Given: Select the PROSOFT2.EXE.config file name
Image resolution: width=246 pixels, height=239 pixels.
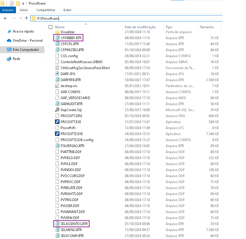Looking at the screenshot, I should (x=77, y=140).
